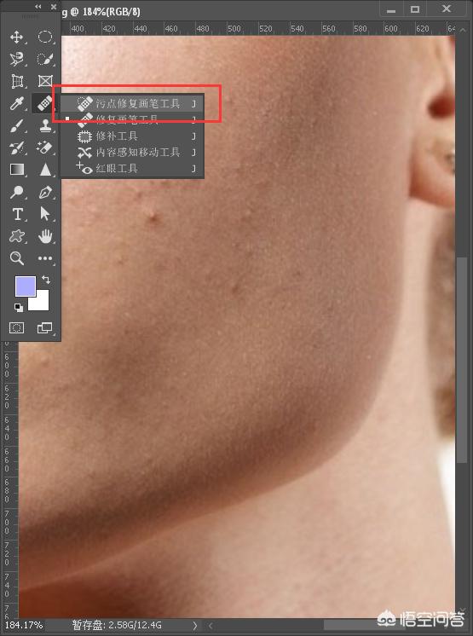Swap foreground and background colors

pyautogui.click(x=46, y=280)
